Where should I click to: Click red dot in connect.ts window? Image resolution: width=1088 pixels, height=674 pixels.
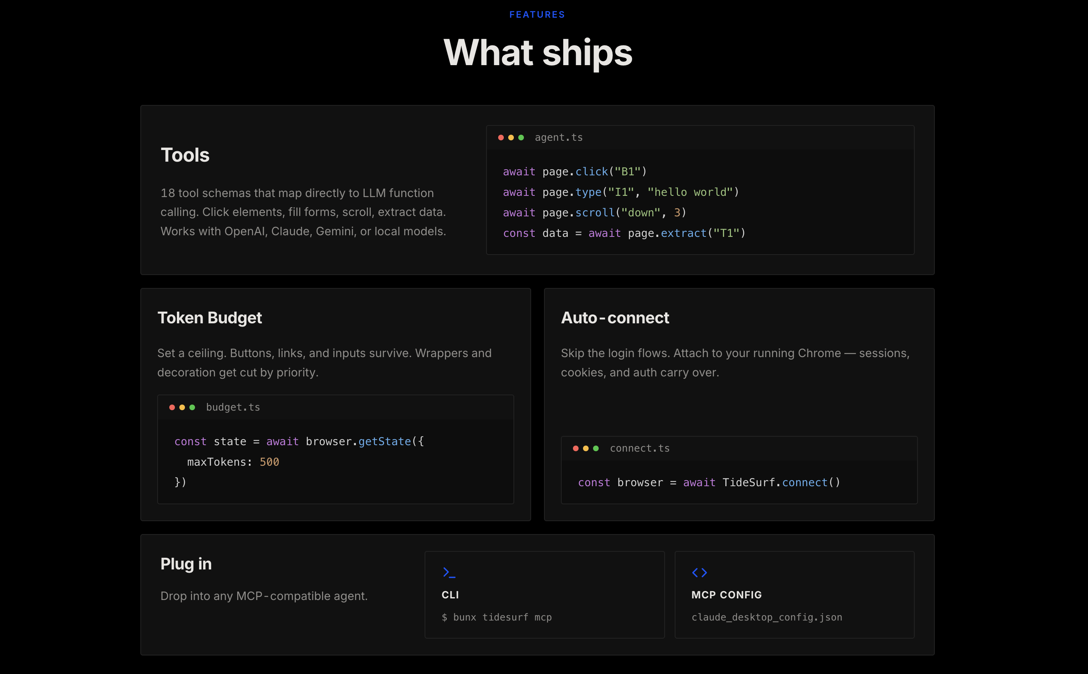coord(576,448)
